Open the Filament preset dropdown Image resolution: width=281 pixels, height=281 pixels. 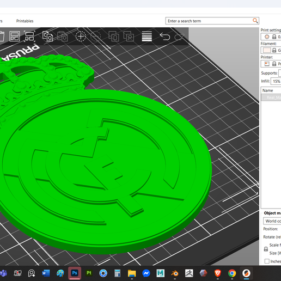click(x=271, y=50)
